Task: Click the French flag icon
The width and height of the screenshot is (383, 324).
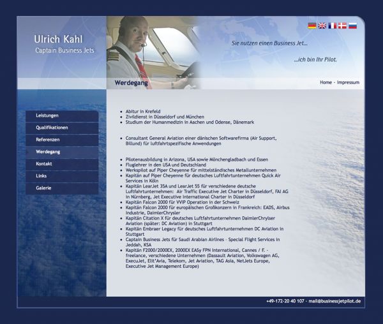Action: coord(333,26)
